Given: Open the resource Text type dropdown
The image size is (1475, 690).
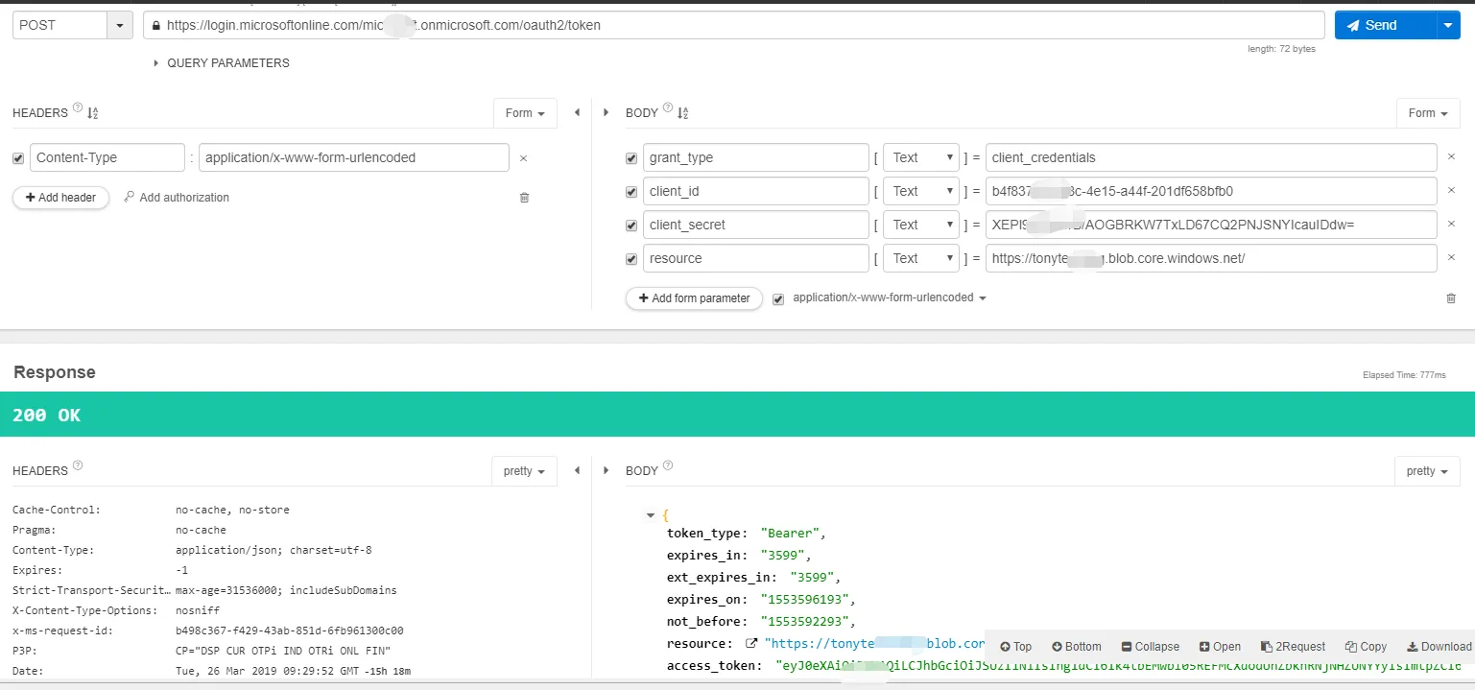Looking at the screenshot, I should [x=920, y=258].
